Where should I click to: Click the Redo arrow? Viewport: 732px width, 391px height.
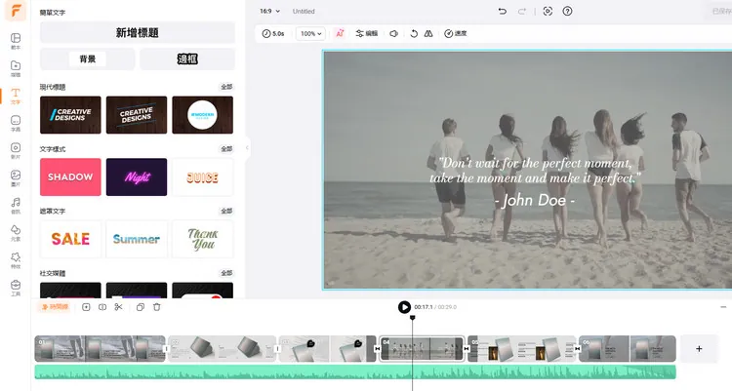tap(522, 11)
